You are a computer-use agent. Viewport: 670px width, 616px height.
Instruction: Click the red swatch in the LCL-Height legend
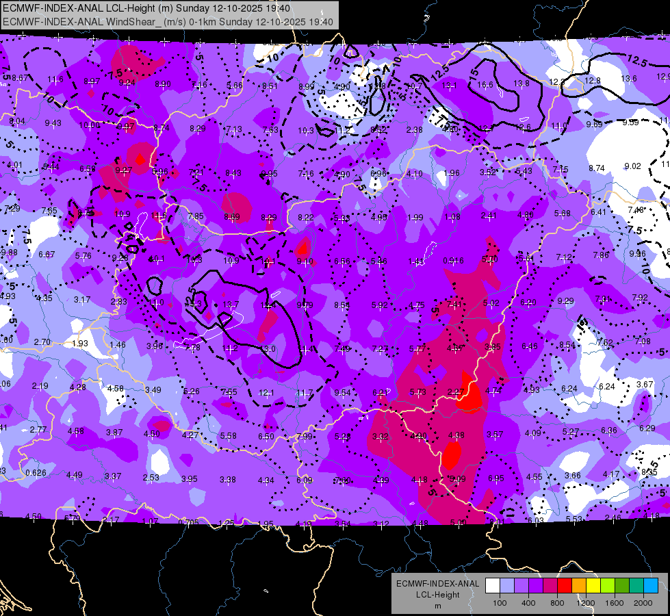(x=564, y=585)
